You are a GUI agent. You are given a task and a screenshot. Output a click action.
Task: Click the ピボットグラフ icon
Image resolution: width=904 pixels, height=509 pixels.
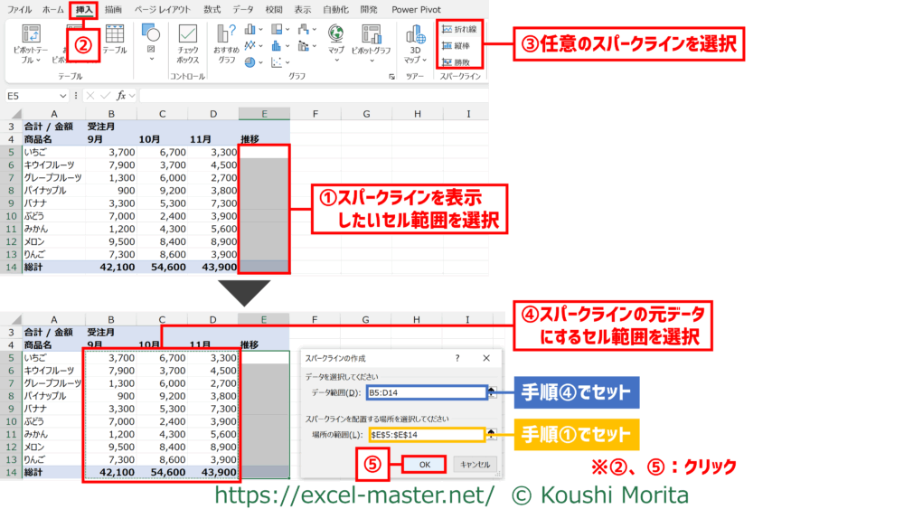[x=371, y=36]
